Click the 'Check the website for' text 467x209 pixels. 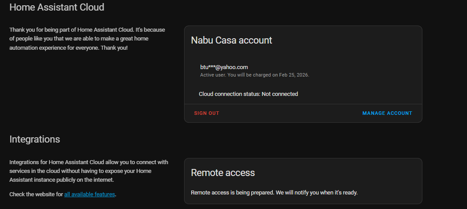click(36, 194)
